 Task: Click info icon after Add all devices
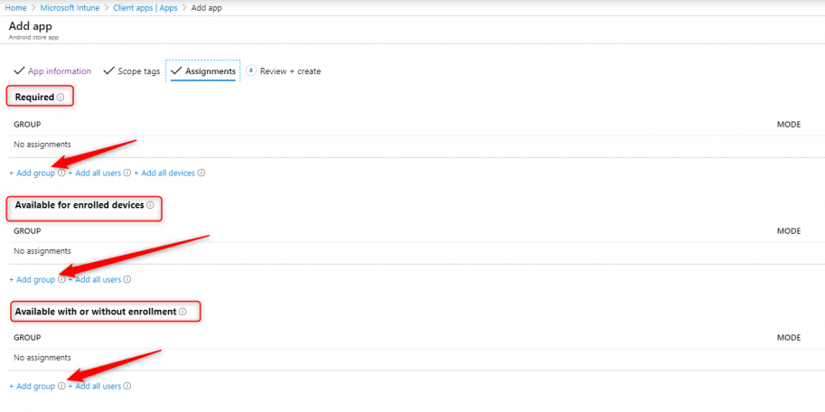(202, 173)
